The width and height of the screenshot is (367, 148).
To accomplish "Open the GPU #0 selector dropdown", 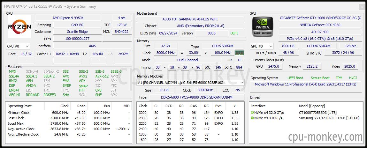I will 262,46.
